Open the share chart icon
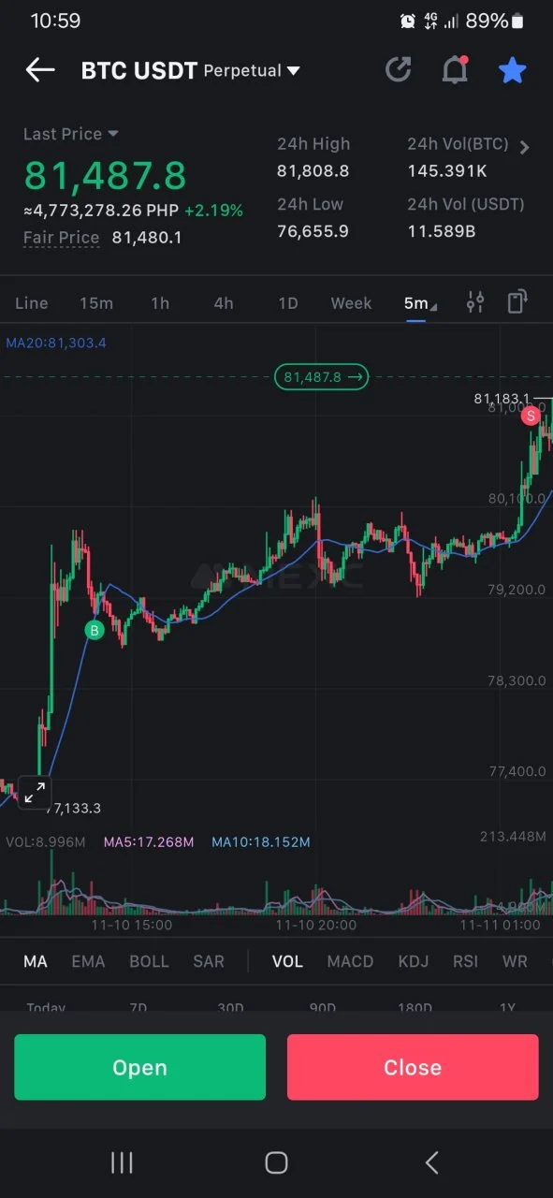Image resolution: width=553 pixels, height=1198 pixels. pyautogui.click(x=399, y=70)
